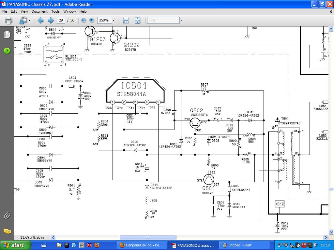Expand the Find box options arrow

[x=181, y=20]
